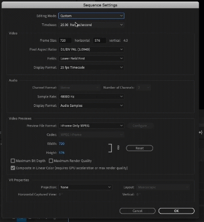Click the OK button
Screen dimensions: 204x222
pyautogui.click(x=176, y=211)
